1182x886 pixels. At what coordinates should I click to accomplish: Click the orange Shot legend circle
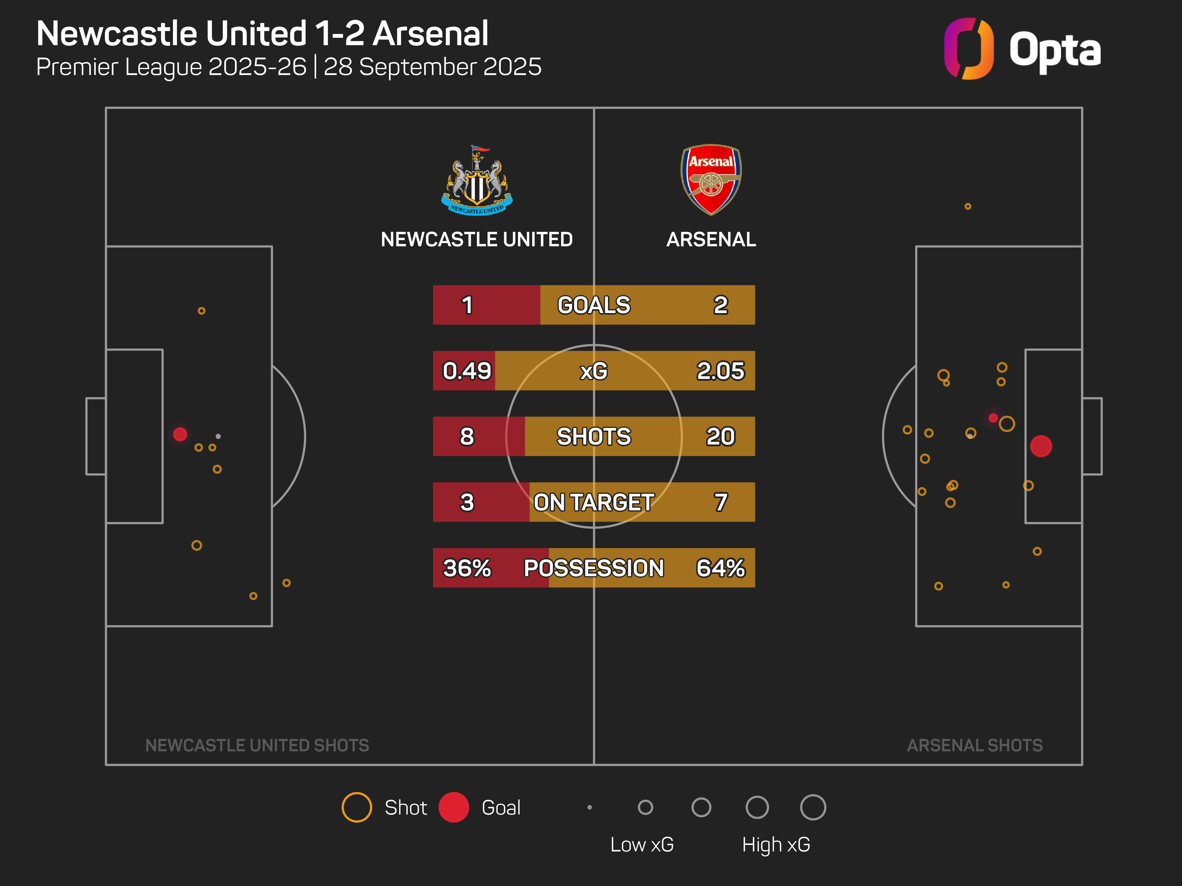[356, 807]
